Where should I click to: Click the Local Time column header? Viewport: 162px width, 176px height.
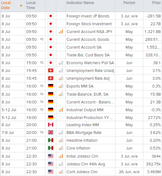(31, 5)
